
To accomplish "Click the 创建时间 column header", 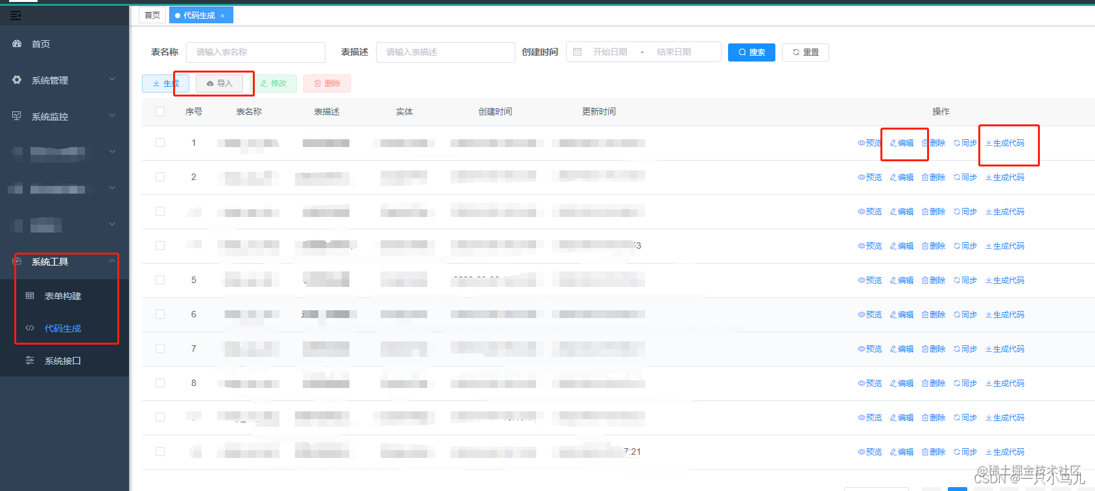I will tap(495, 111).
